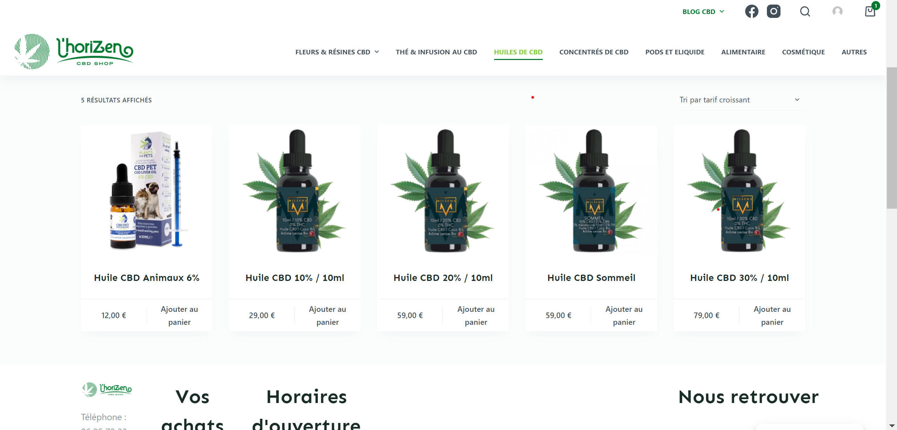Open the Facebook page icon
The height and width of the screenshot is (430, 897).
tap(751, 12)
